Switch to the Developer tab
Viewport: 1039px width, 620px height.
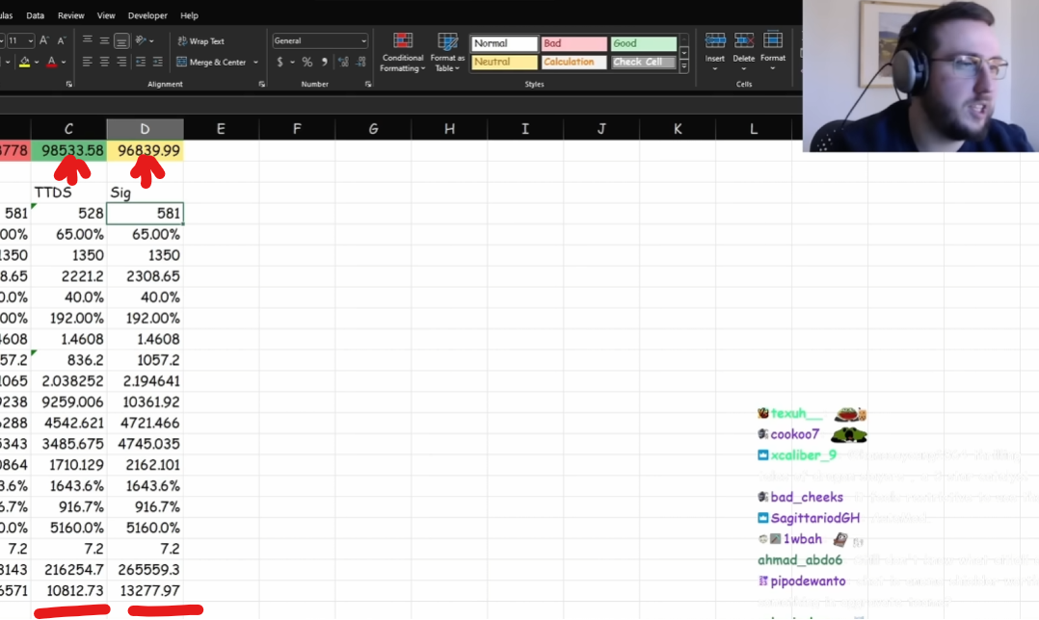click(x=147, y=15)
